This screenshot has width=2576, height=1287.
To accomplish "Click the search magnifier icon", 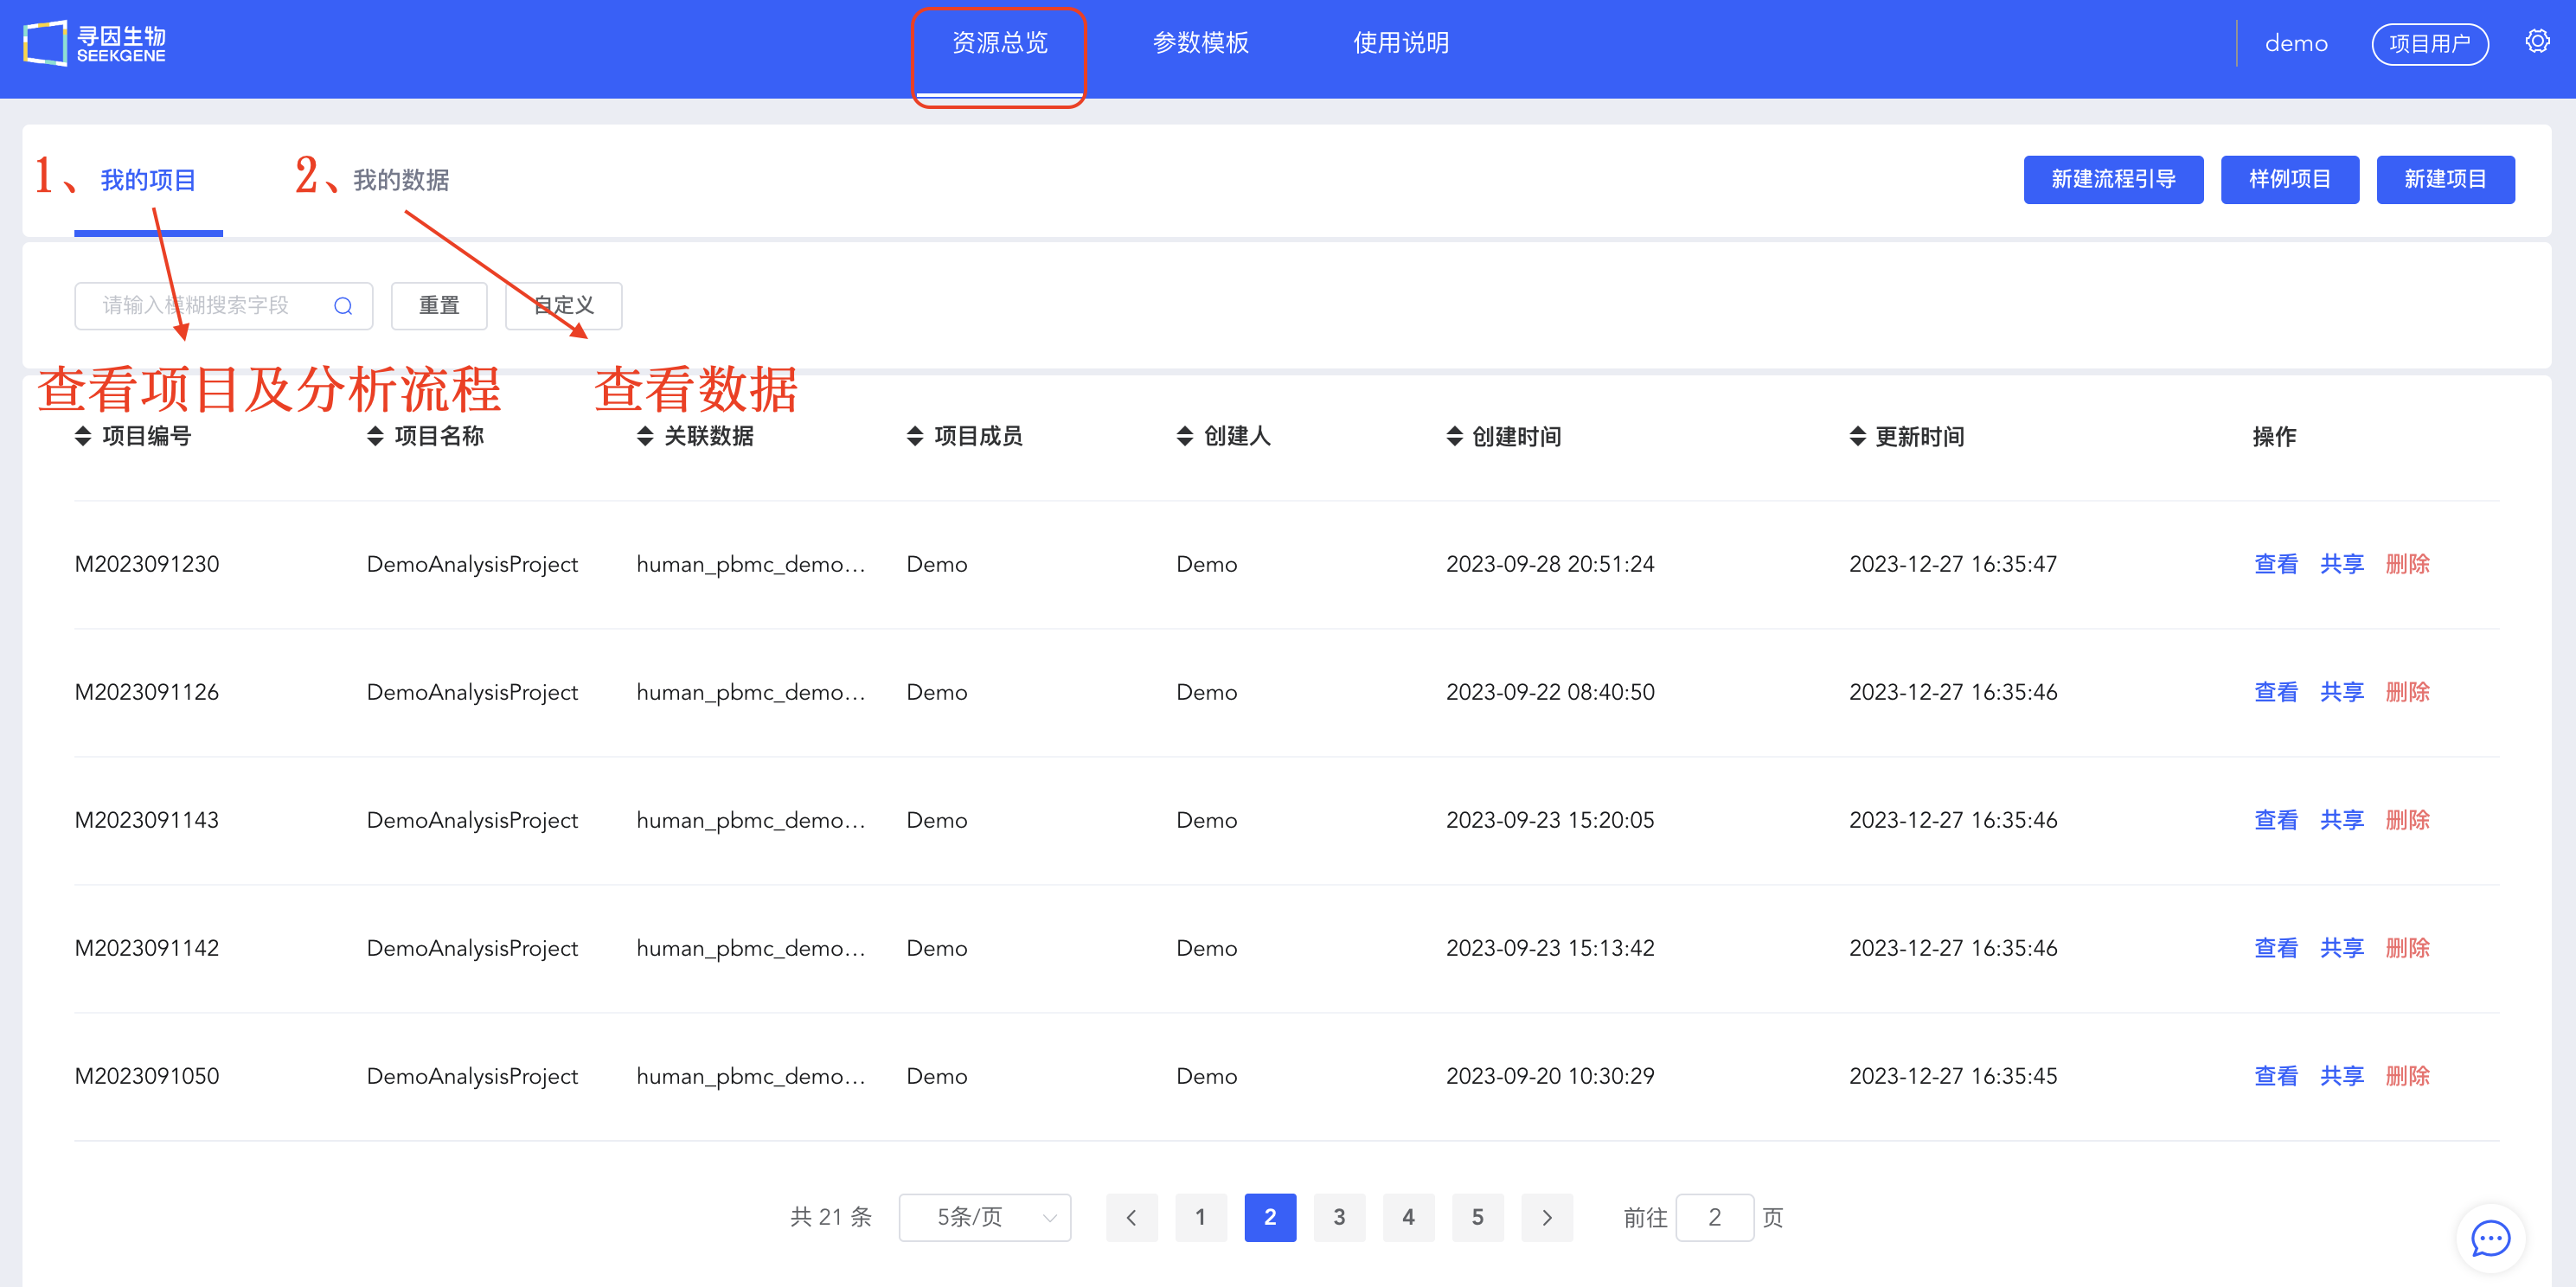I will (x=343, y=306).
